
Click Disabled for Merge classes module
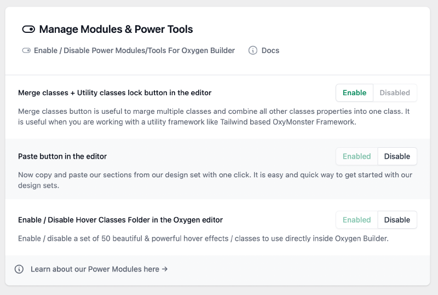point(395,93)
